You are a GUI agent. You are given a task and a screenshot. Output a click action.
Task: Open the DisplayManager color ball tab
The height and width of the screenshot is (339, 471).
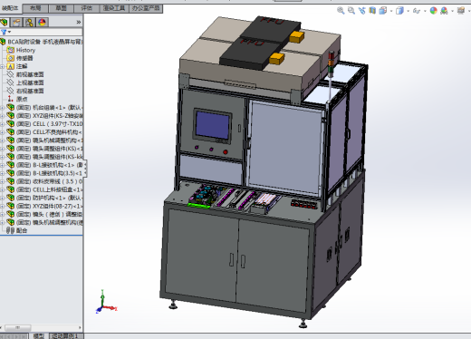click(x=42, y=22)
